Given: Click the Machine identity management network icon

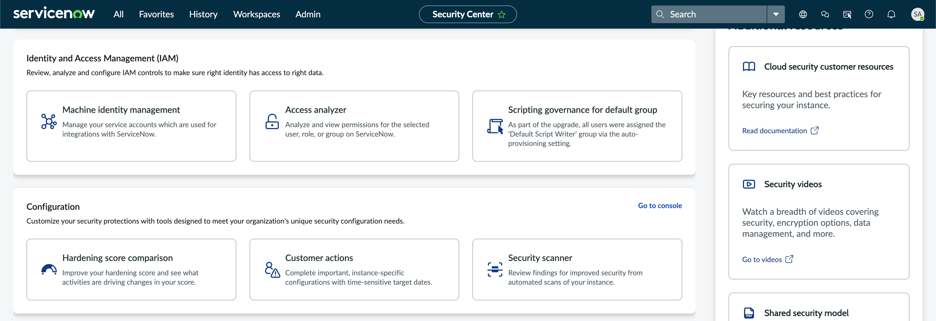Looking at the screenshot, I should (49, 121).
